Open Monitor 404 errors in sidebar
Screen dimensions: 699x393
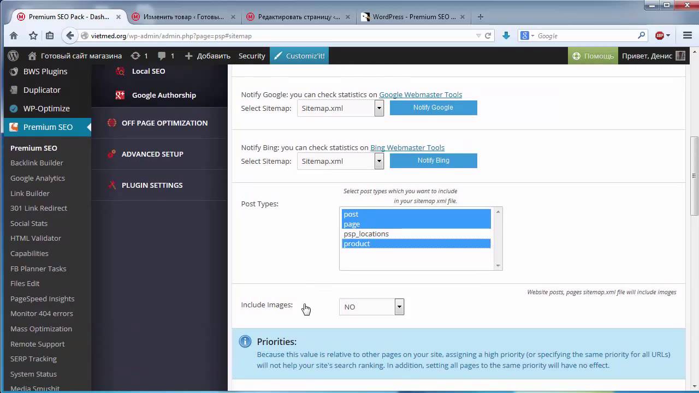42,313
